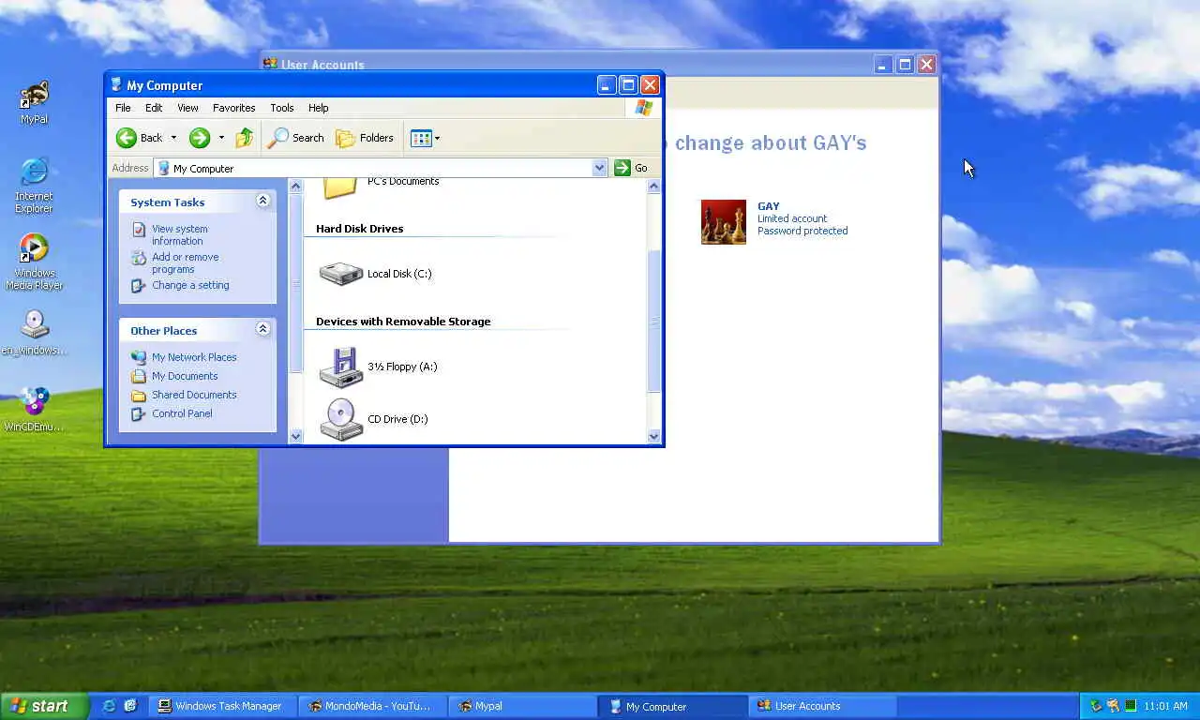Open Internet Explorer desktop icon
This screenshot has width=1200, height=720.
point(34,185)
